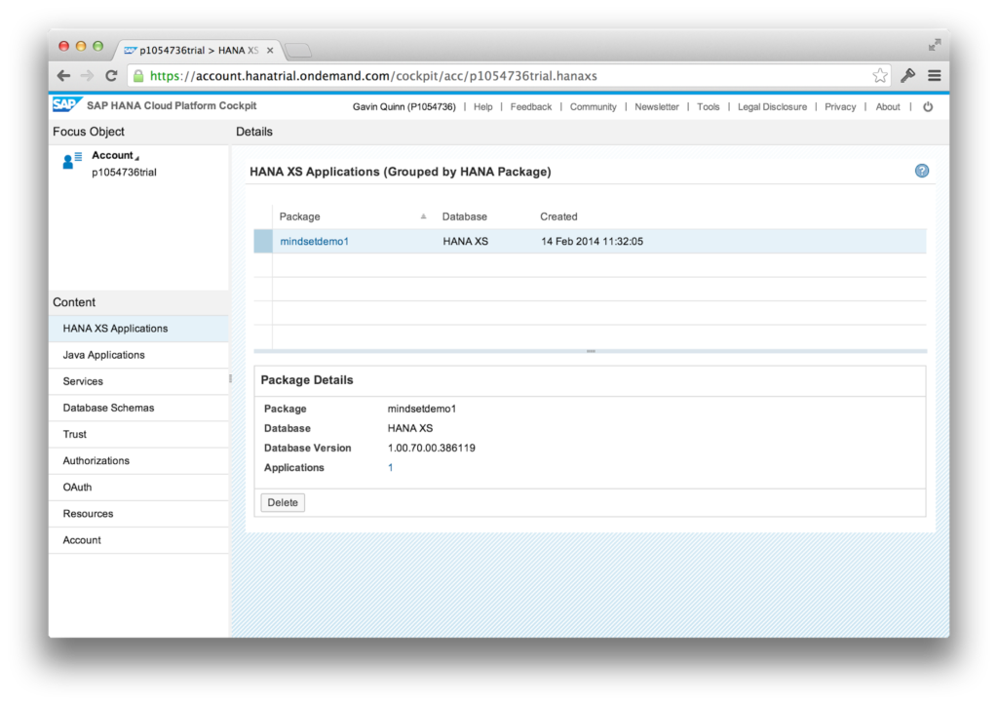Delete the mindsetdemo1 package
This screenshot has width=998, height=705.
[283, 502]
